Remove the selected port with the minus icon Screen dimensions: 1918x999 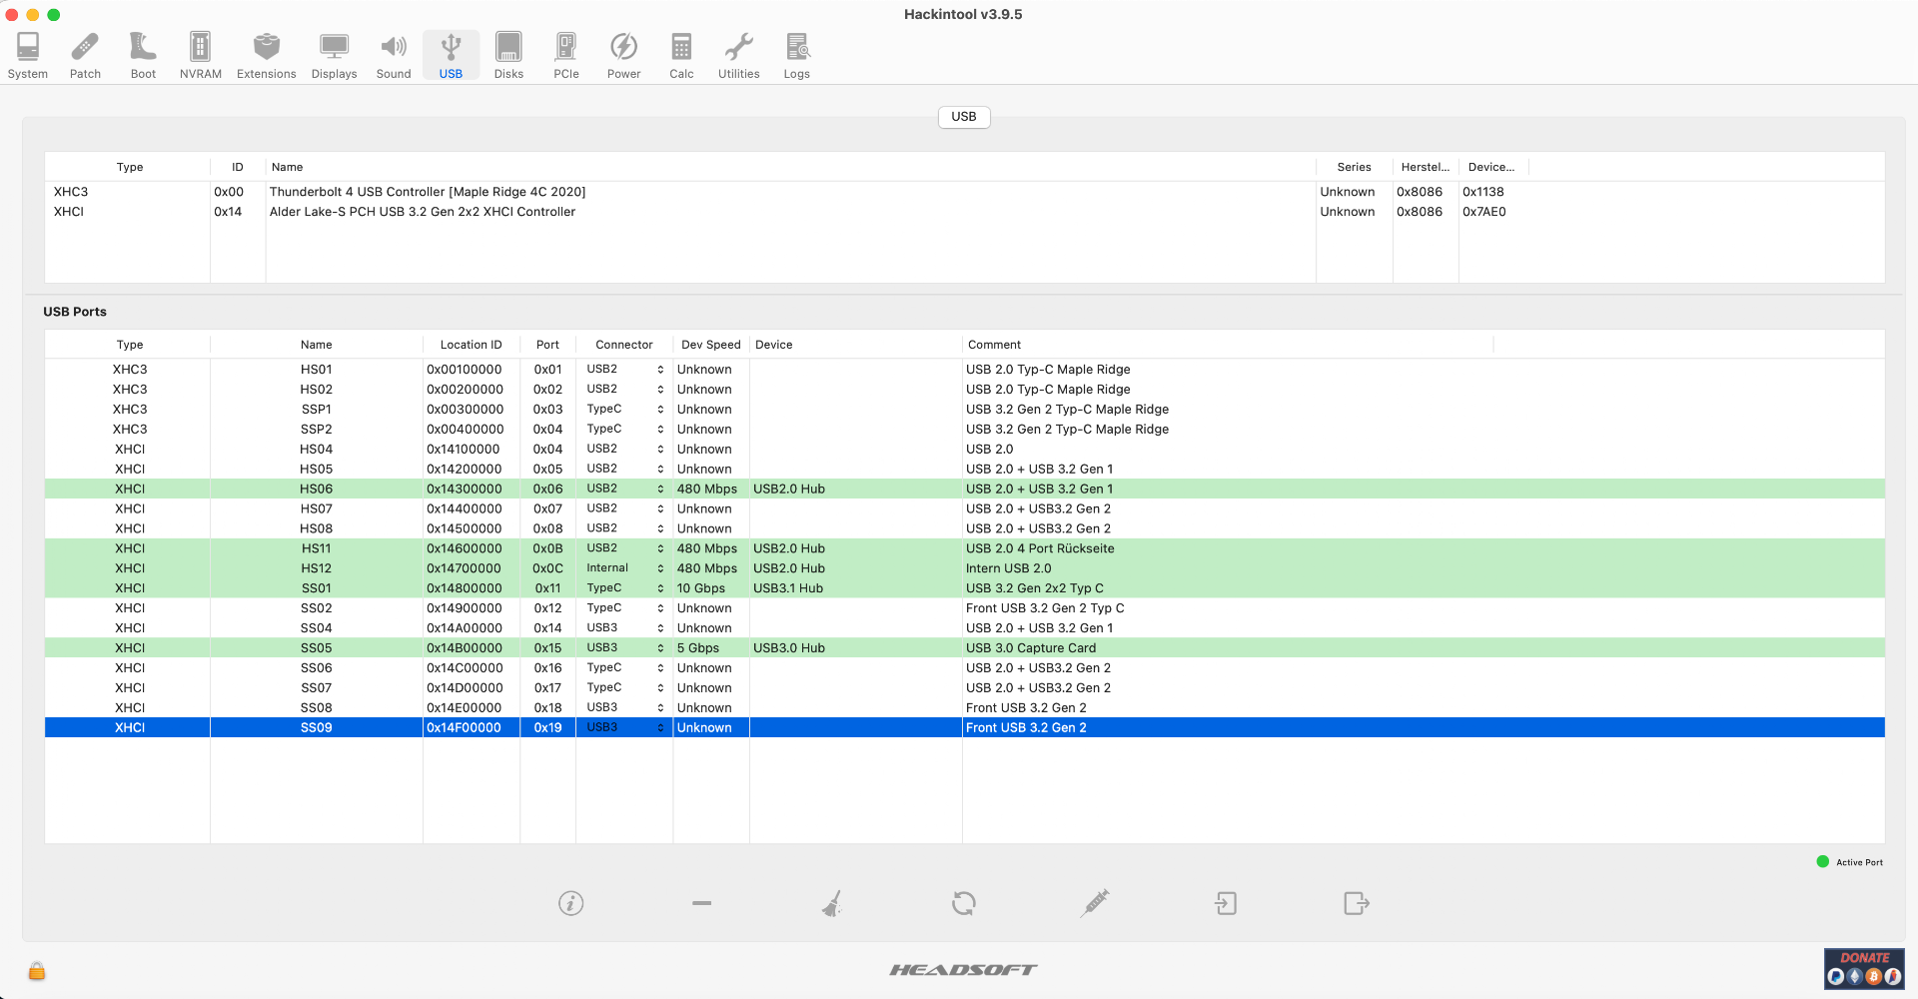coord(701,903)
